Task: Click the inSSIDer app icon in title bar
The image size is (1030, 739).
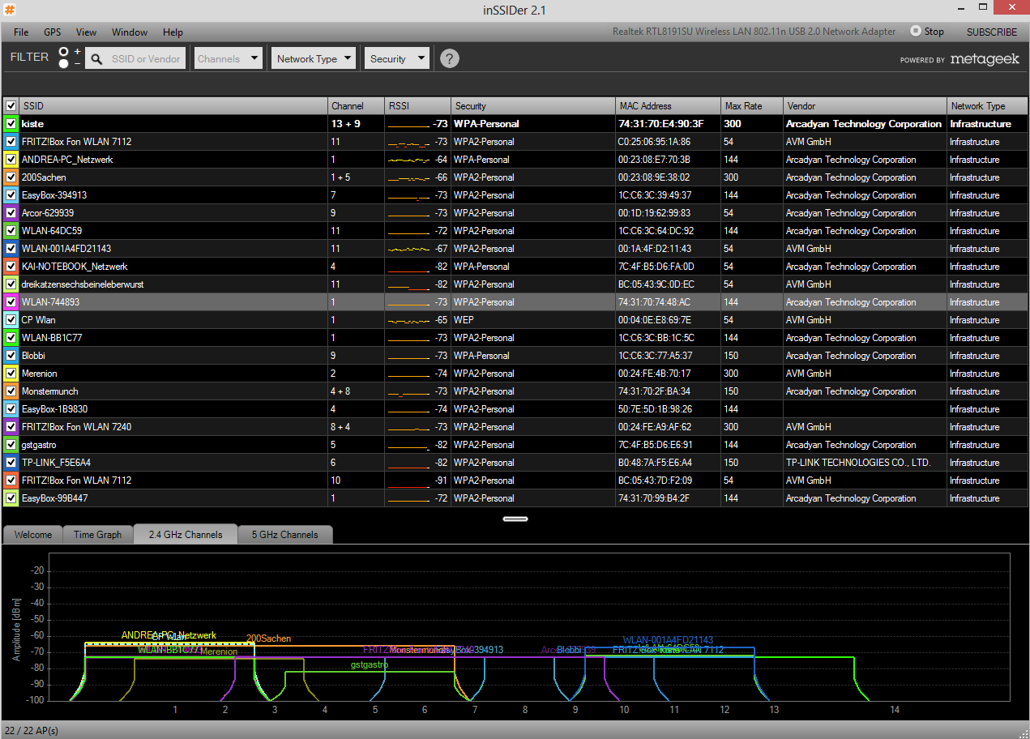Action: [10, 9]
